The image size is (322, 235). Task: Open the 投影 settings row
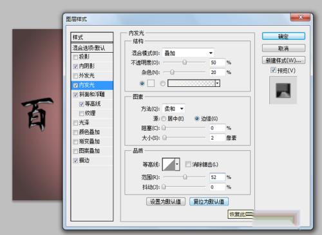[92, 57]
